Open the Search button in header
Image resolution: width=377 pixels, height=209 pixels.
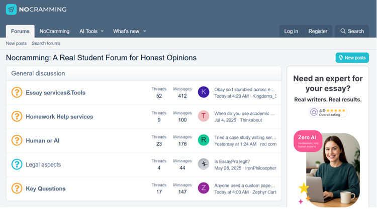coord(352,31)
